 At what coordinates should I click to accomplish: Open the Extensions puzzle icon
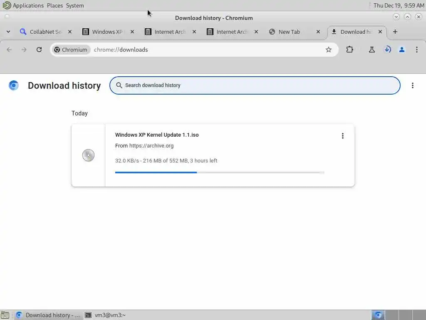pos(349,50)
